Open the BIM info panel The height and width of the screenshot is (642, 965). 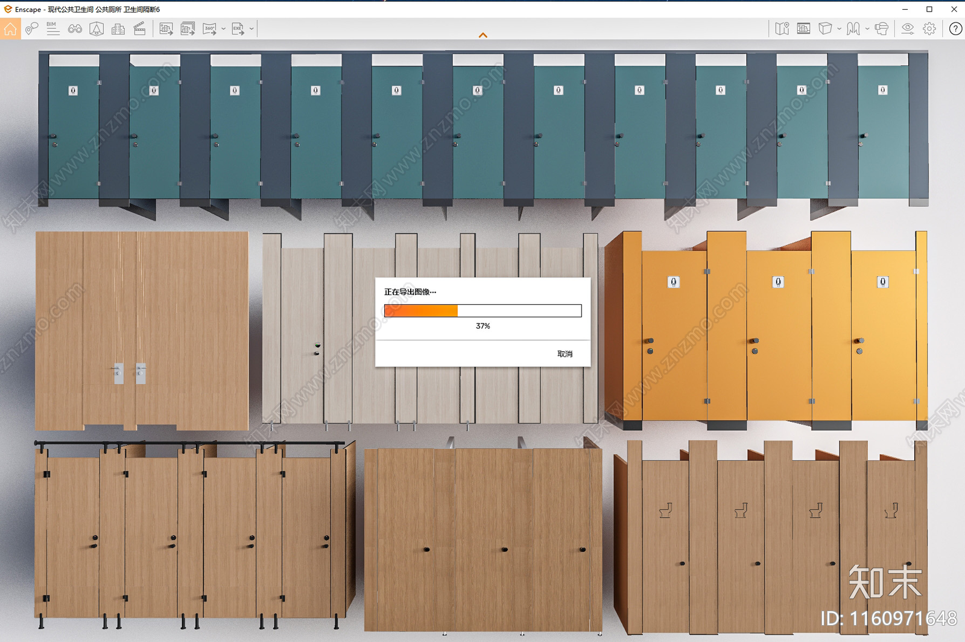(x=53, y=28)
